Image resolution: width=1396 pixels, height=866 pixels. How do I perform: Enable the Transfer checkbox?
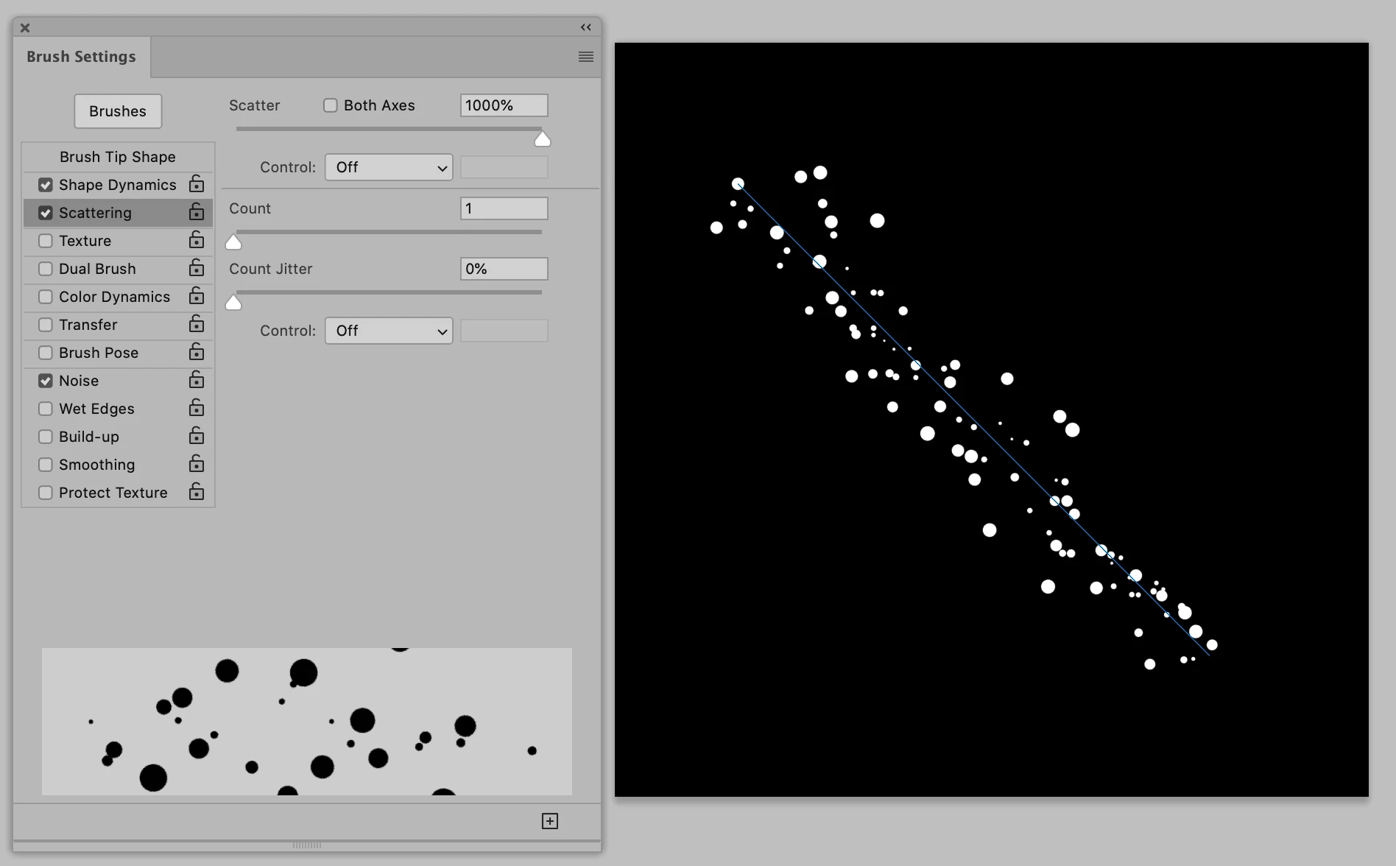click(x=46, y=325)
